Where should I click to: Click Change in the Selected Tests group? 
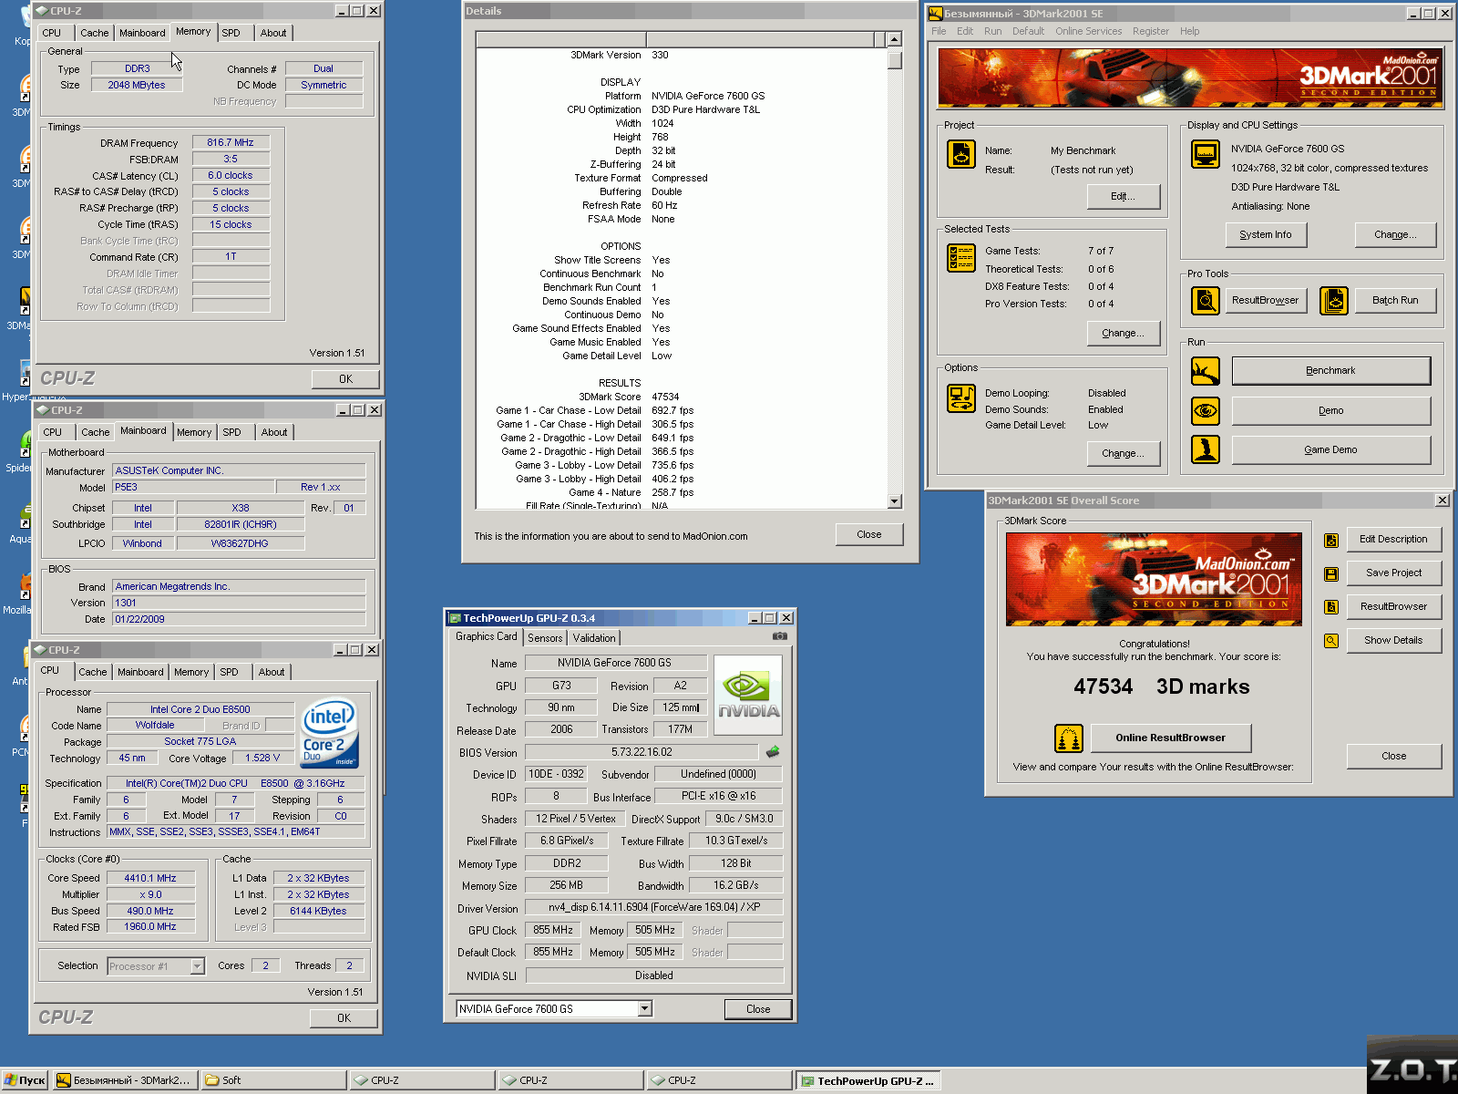pyautogui.click(x=1123, y=333)
